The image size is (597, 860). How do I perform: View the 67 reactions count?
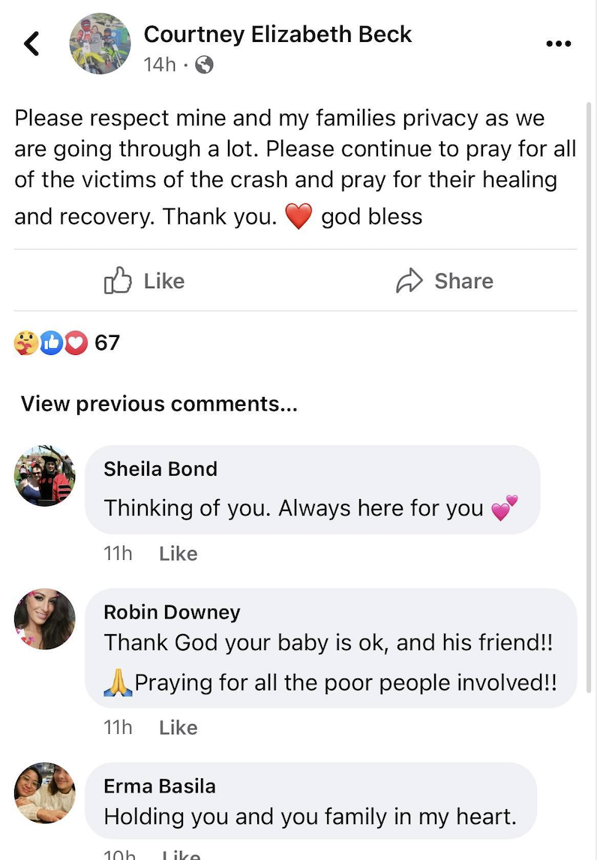tap(107, 343)
